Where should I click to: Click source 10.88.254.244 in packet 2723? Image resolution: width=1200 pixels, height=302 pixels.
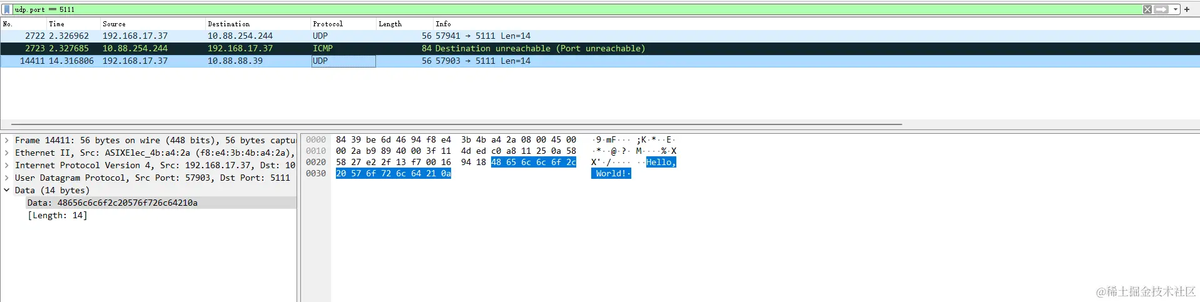(135, 49)
